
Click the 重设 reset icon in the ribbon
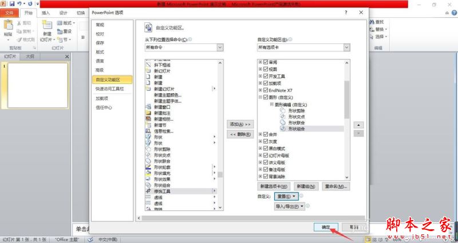[x=60, y=31]
